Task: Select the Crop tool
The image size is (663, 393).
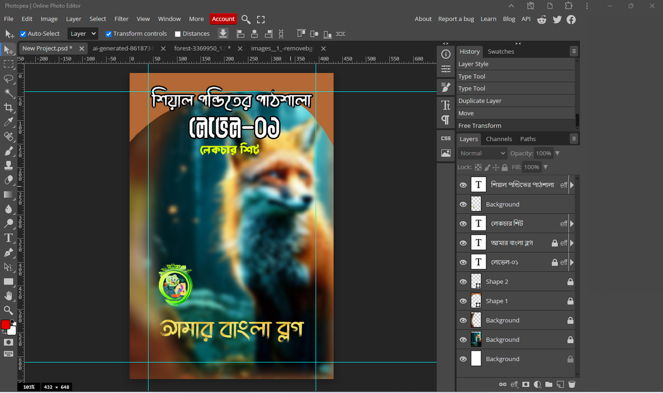Action: (x=9, y=108)
